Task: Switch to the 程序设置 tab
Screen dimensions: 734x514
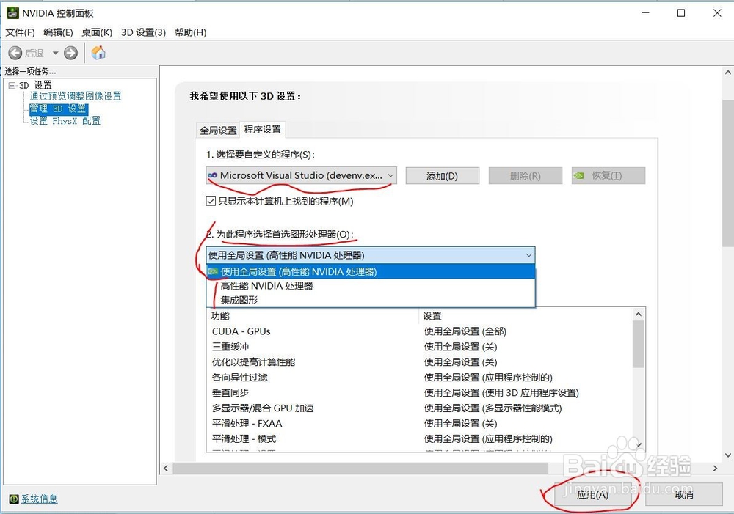Action: point(262,130)
